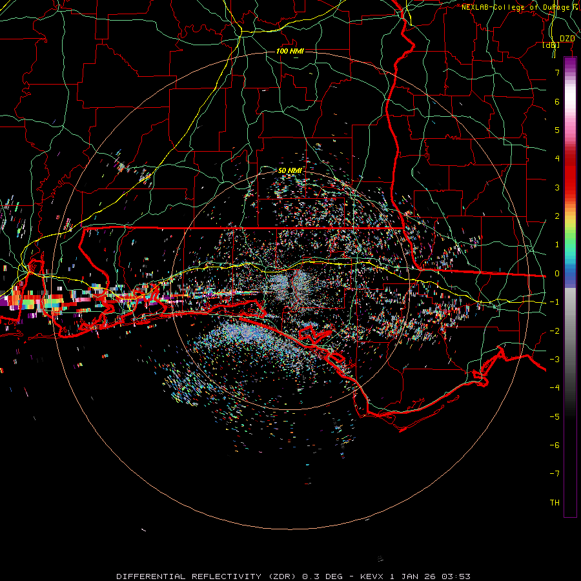
Task: Click the 6 value on the dB scale
Action: [557, 101]
